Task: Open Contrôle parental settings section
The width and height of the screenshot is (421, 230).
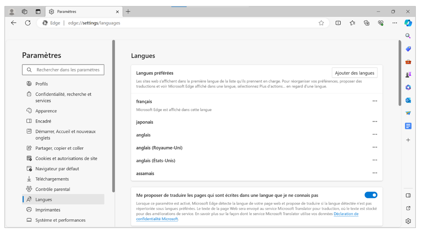Action: click(63, 189)
